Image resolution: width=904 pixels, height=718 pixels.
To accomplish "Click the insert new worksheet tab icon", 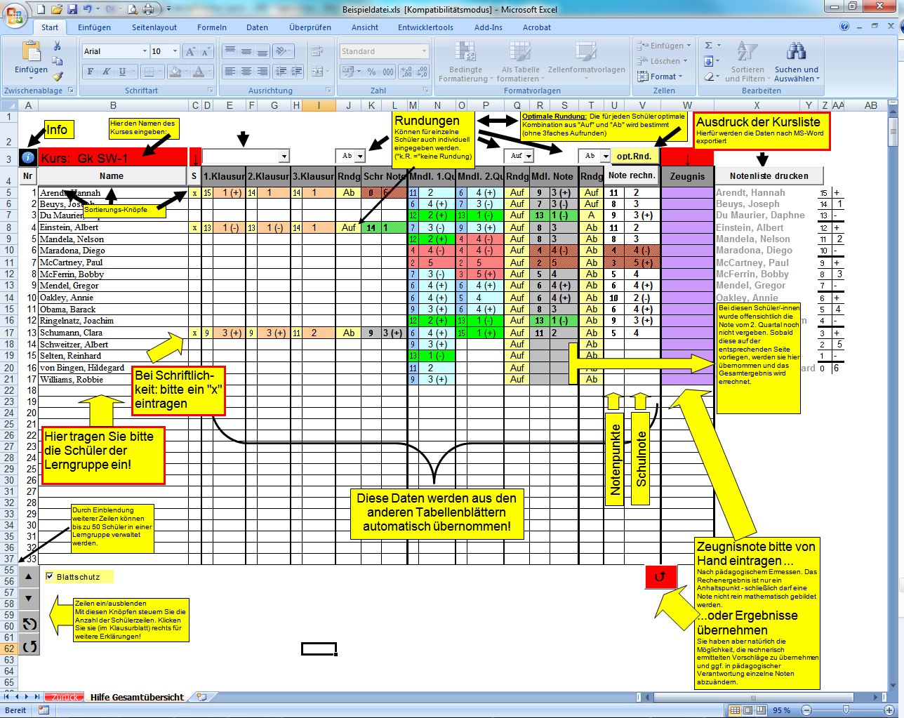I will coord(201,697).
